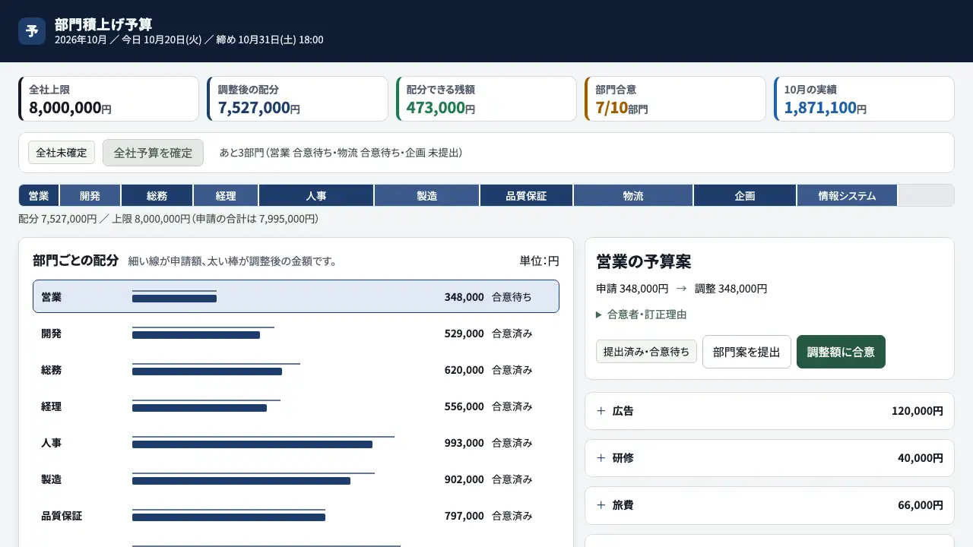Viewport: 973px width, 547px height.
Task: Click the 提出済み・合意待ち status badge
Action: pyautogui.click(x=646, y=352)
